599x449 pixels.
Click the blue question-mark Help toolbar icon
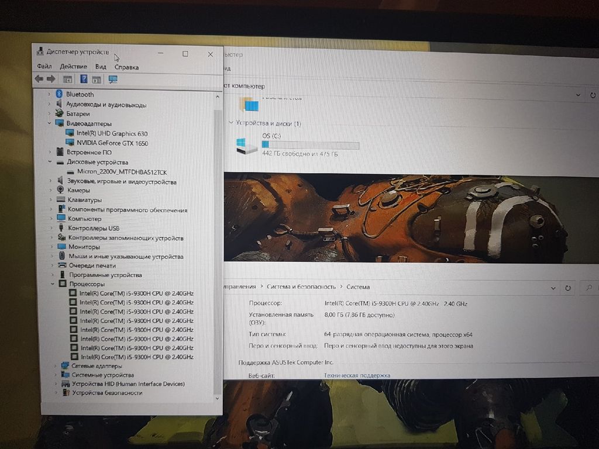click(84, 79)
